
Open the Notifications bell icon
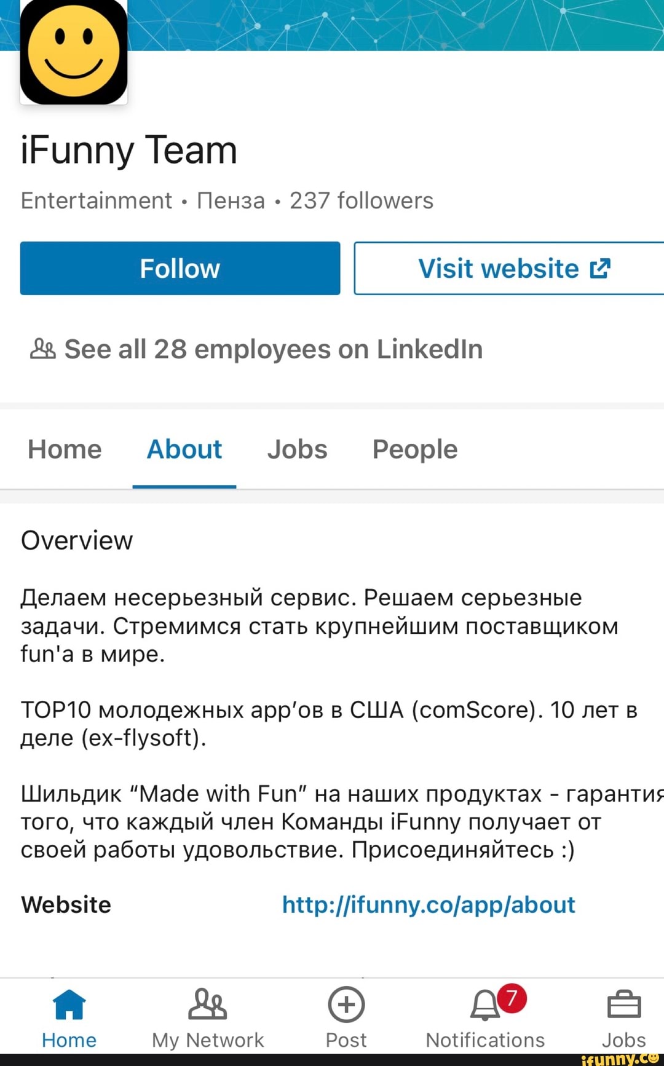[x=484, y=1006]
